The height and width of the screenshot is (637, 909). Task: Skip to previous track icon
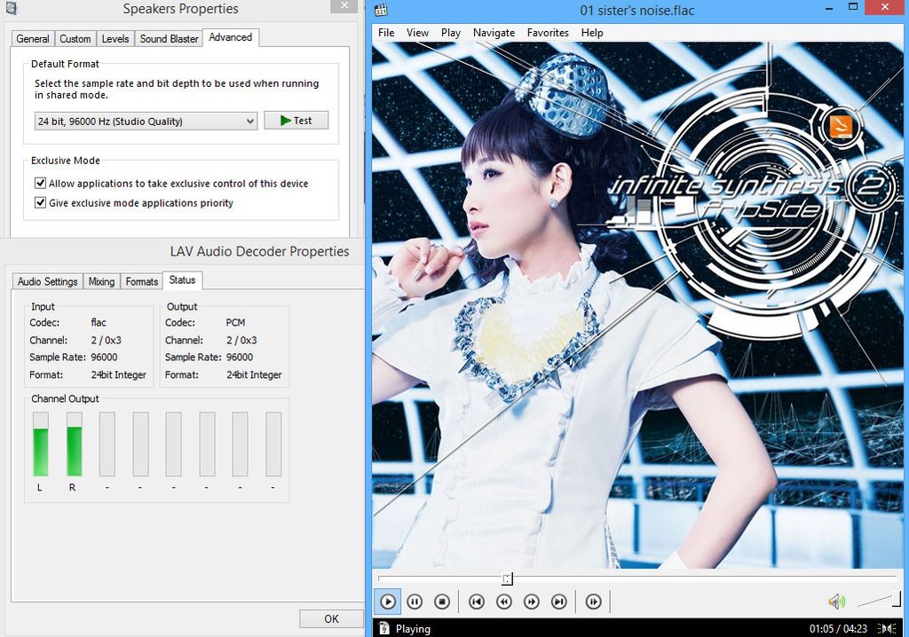click(x=477, y=602)
